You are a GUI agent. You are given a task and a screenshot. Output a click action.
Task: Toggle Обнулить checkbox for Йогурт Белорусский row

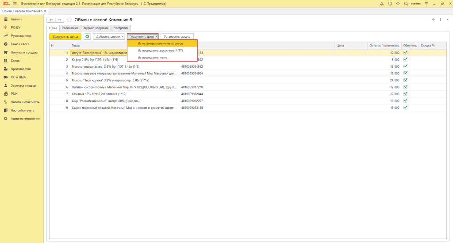(405, 53)
